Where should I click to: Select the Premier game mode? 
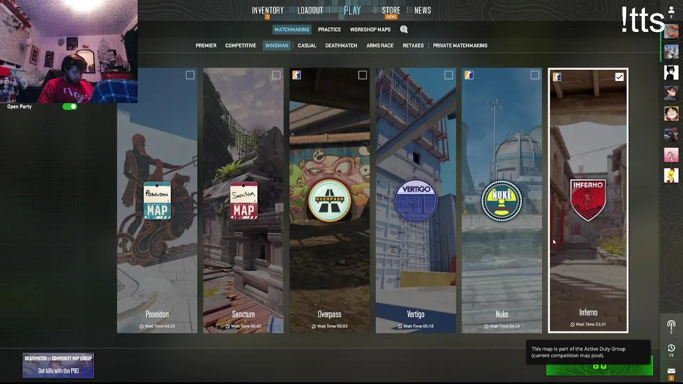(206, 45)
